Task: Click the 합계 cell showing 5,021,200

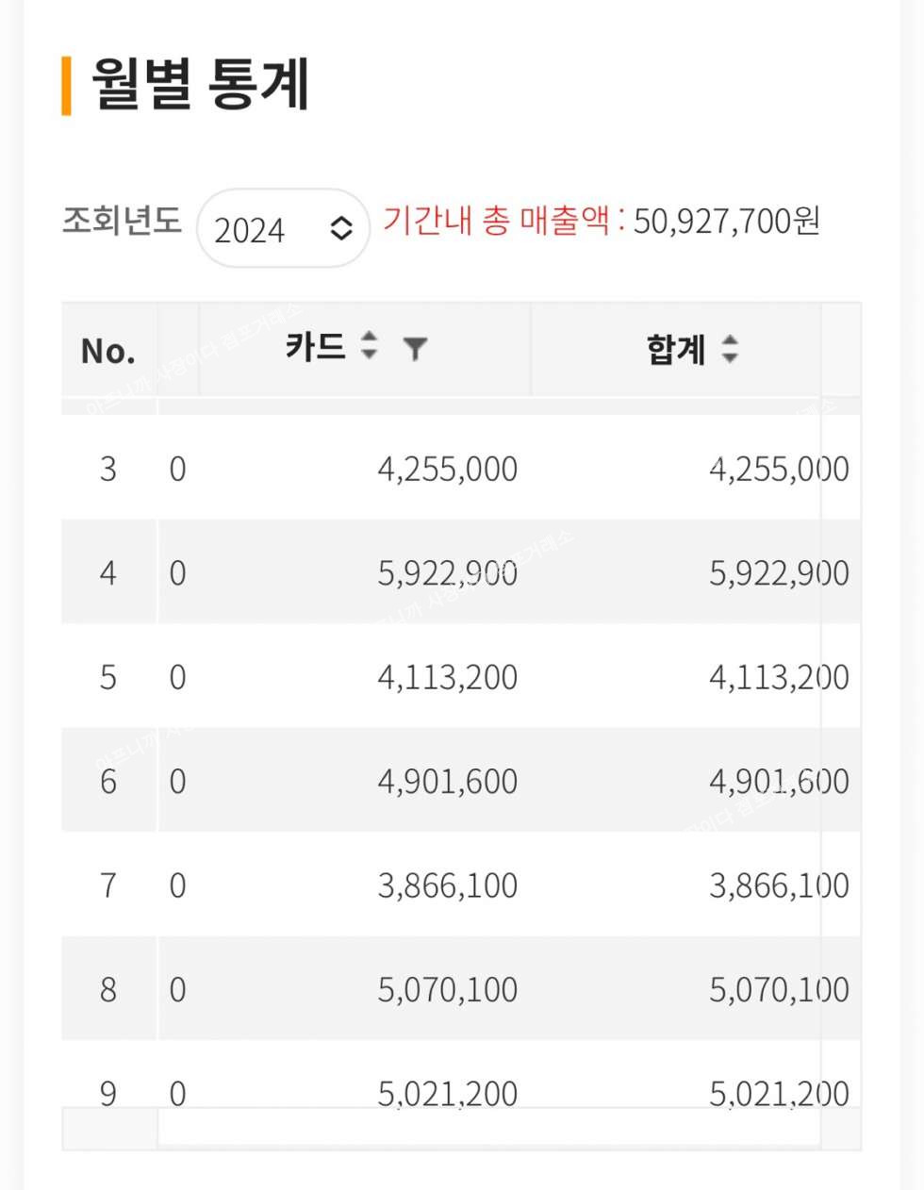Action: tap(779, 1093)
